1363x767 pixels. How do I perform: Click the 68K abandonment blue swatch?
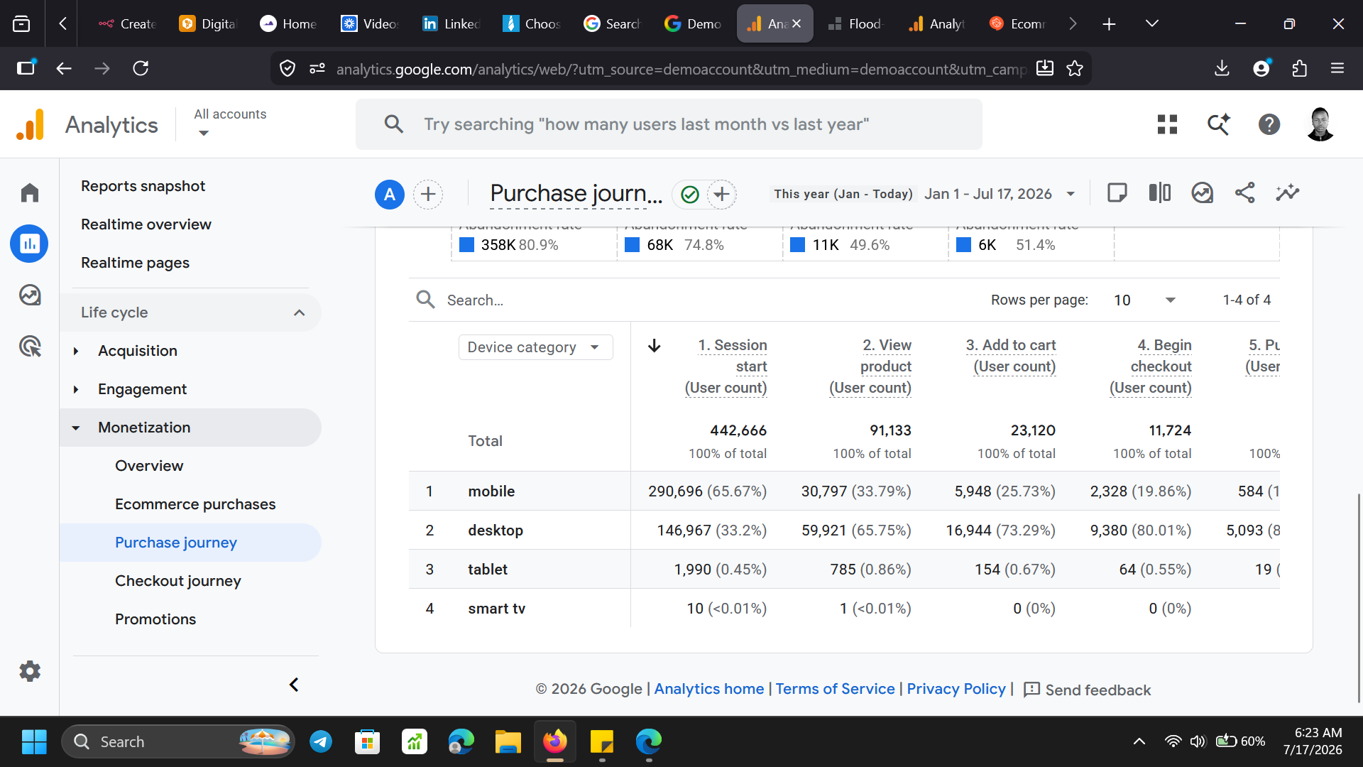(633, 245)
